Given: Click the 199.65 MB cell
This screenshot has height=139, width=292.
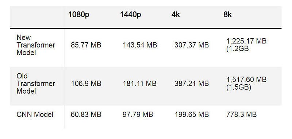Looking at the screenshot, I should (x=192, y=115).
